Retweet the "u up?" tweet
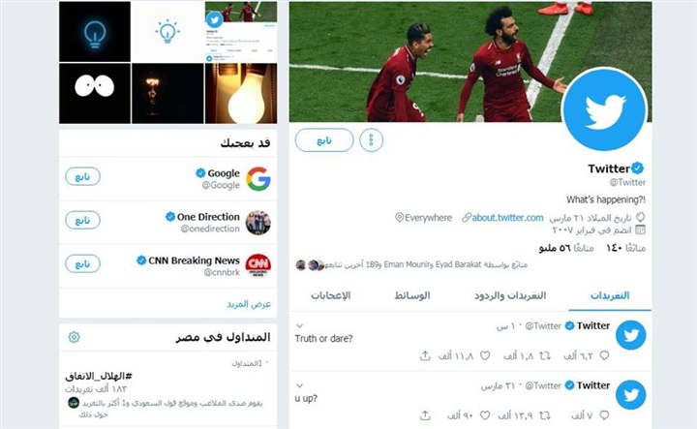This screenshot has width=697, height=429. (544, 415)
